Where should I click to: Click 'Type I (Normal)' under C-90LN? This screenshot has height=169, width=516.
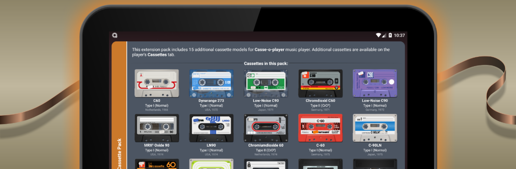[x=375, y=150]
